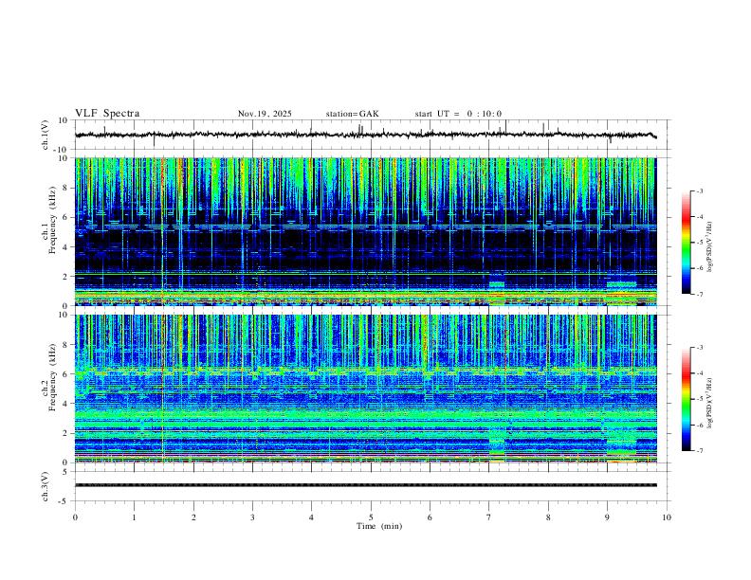The height and width of the screenshot is (580, 751).
Task: Click the "start UT = 0:10:0" header text
Action: 458,114
